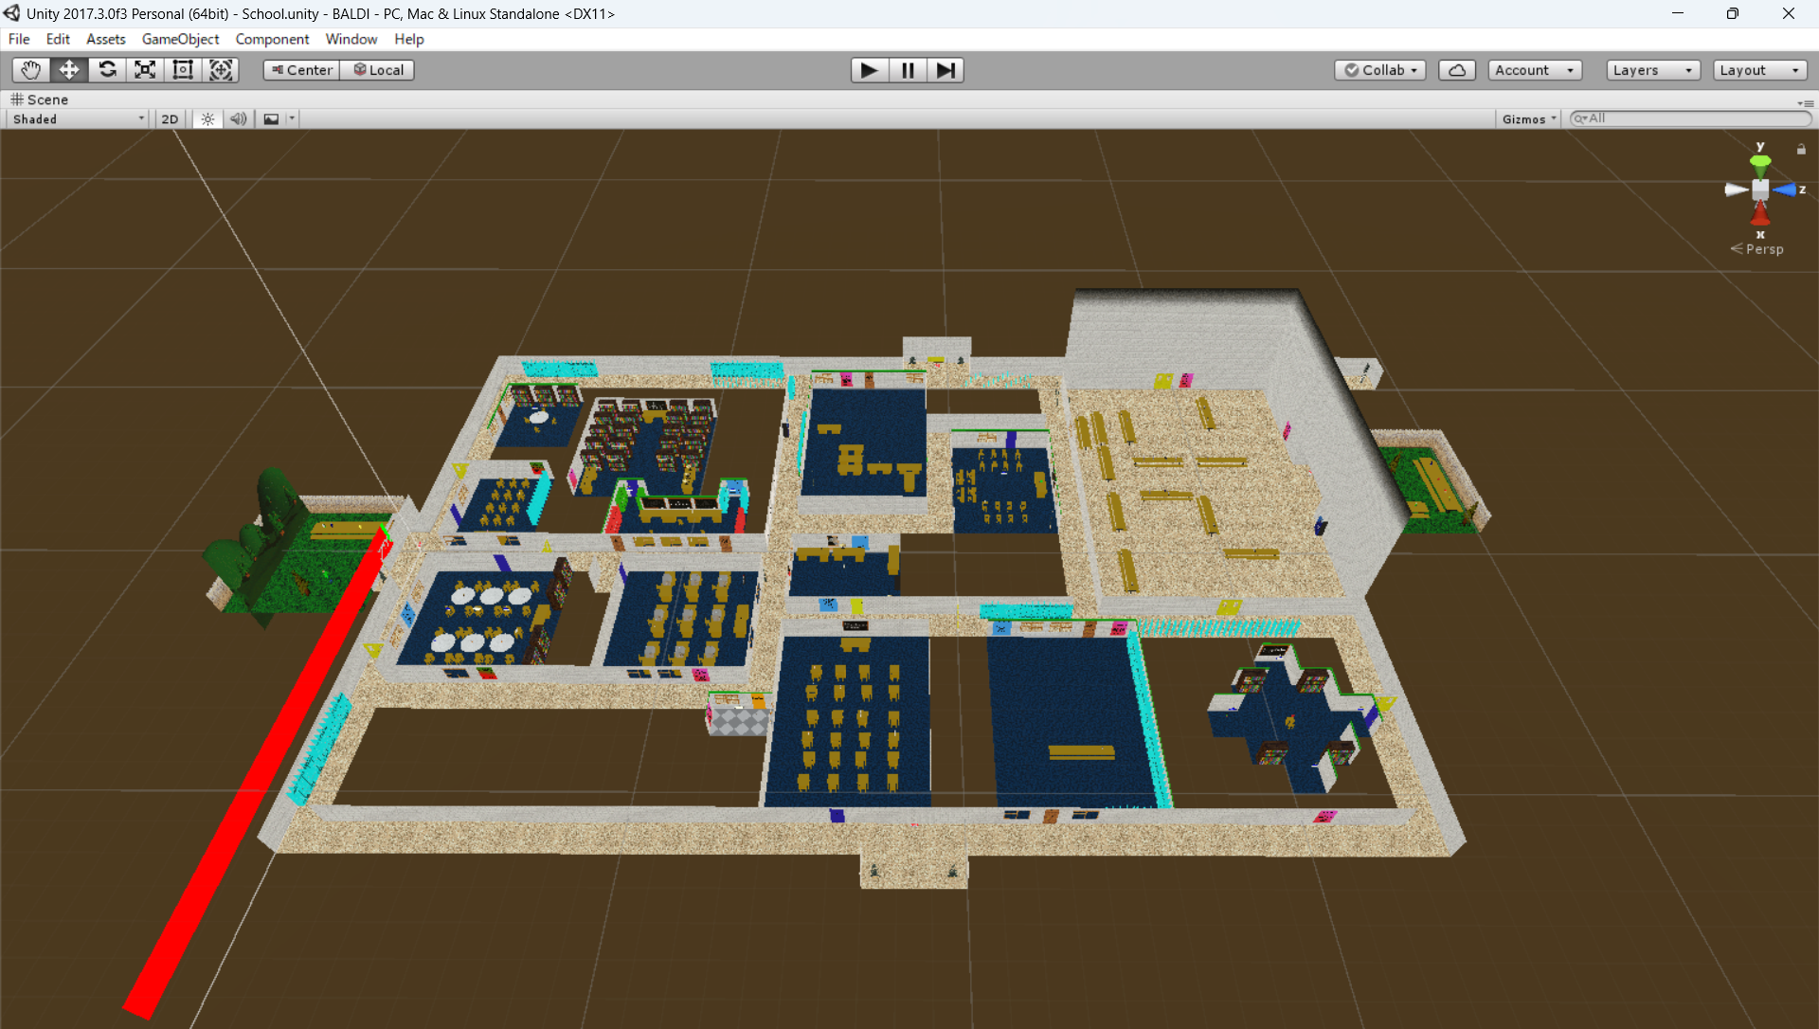The image size is (1819, 1029).
Task: Toggle scene audio speaker icon
Action: click(238, 119)
